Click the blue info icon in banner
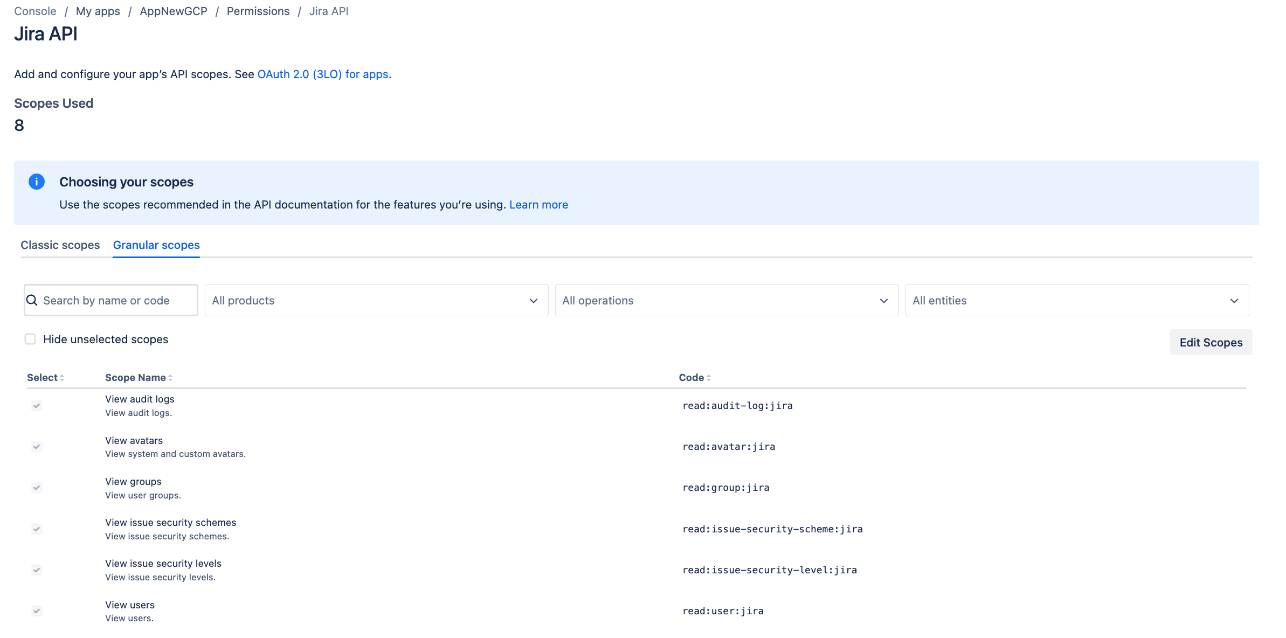 click(37, 182)
